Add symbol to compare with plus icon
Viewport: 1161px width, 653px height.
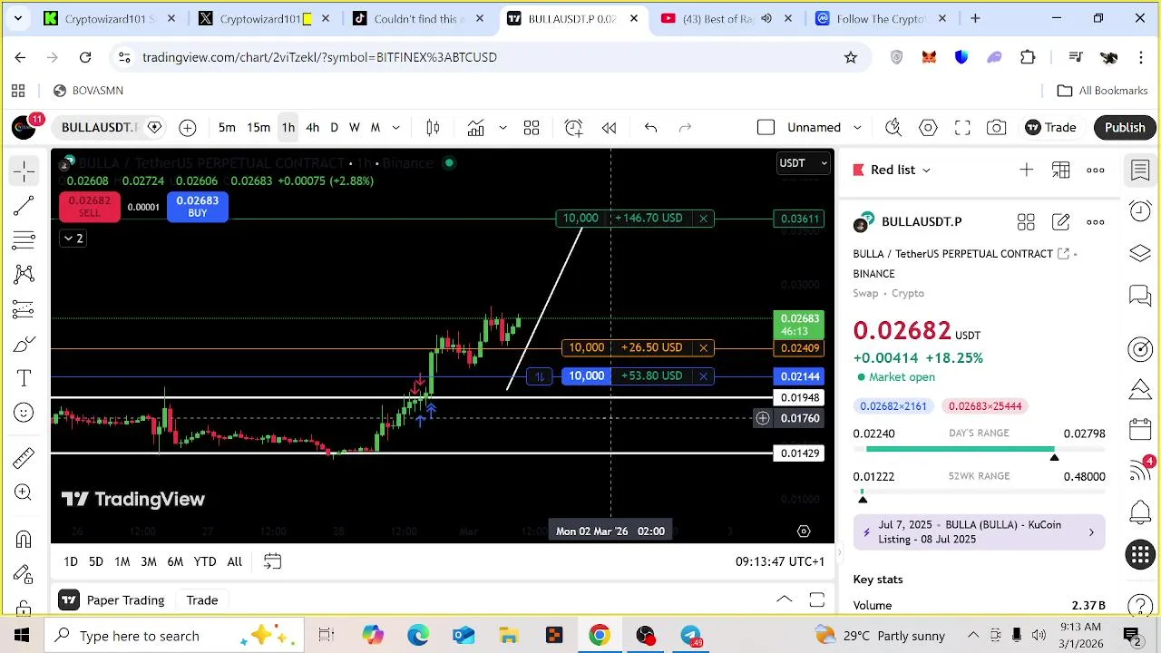[188, 128]
